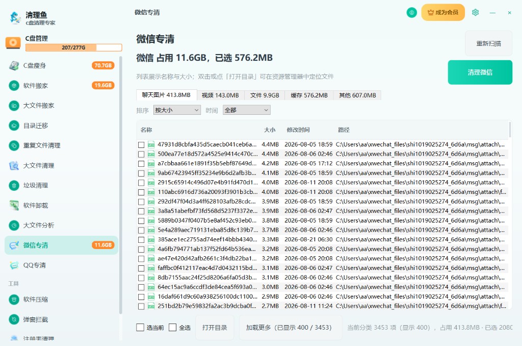Screen dimensions: 522x346
Task: Click the sidebar vertical scrollbar
Action: 120,185
